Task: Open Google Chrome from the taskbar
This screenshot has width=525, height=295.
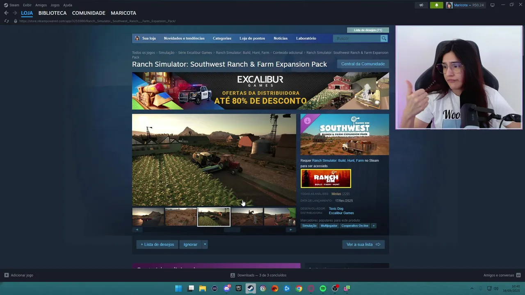Action: click(x=299, y=288)
